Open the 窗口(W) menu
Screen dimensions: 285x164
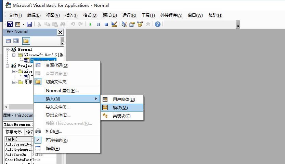(195, 15)
